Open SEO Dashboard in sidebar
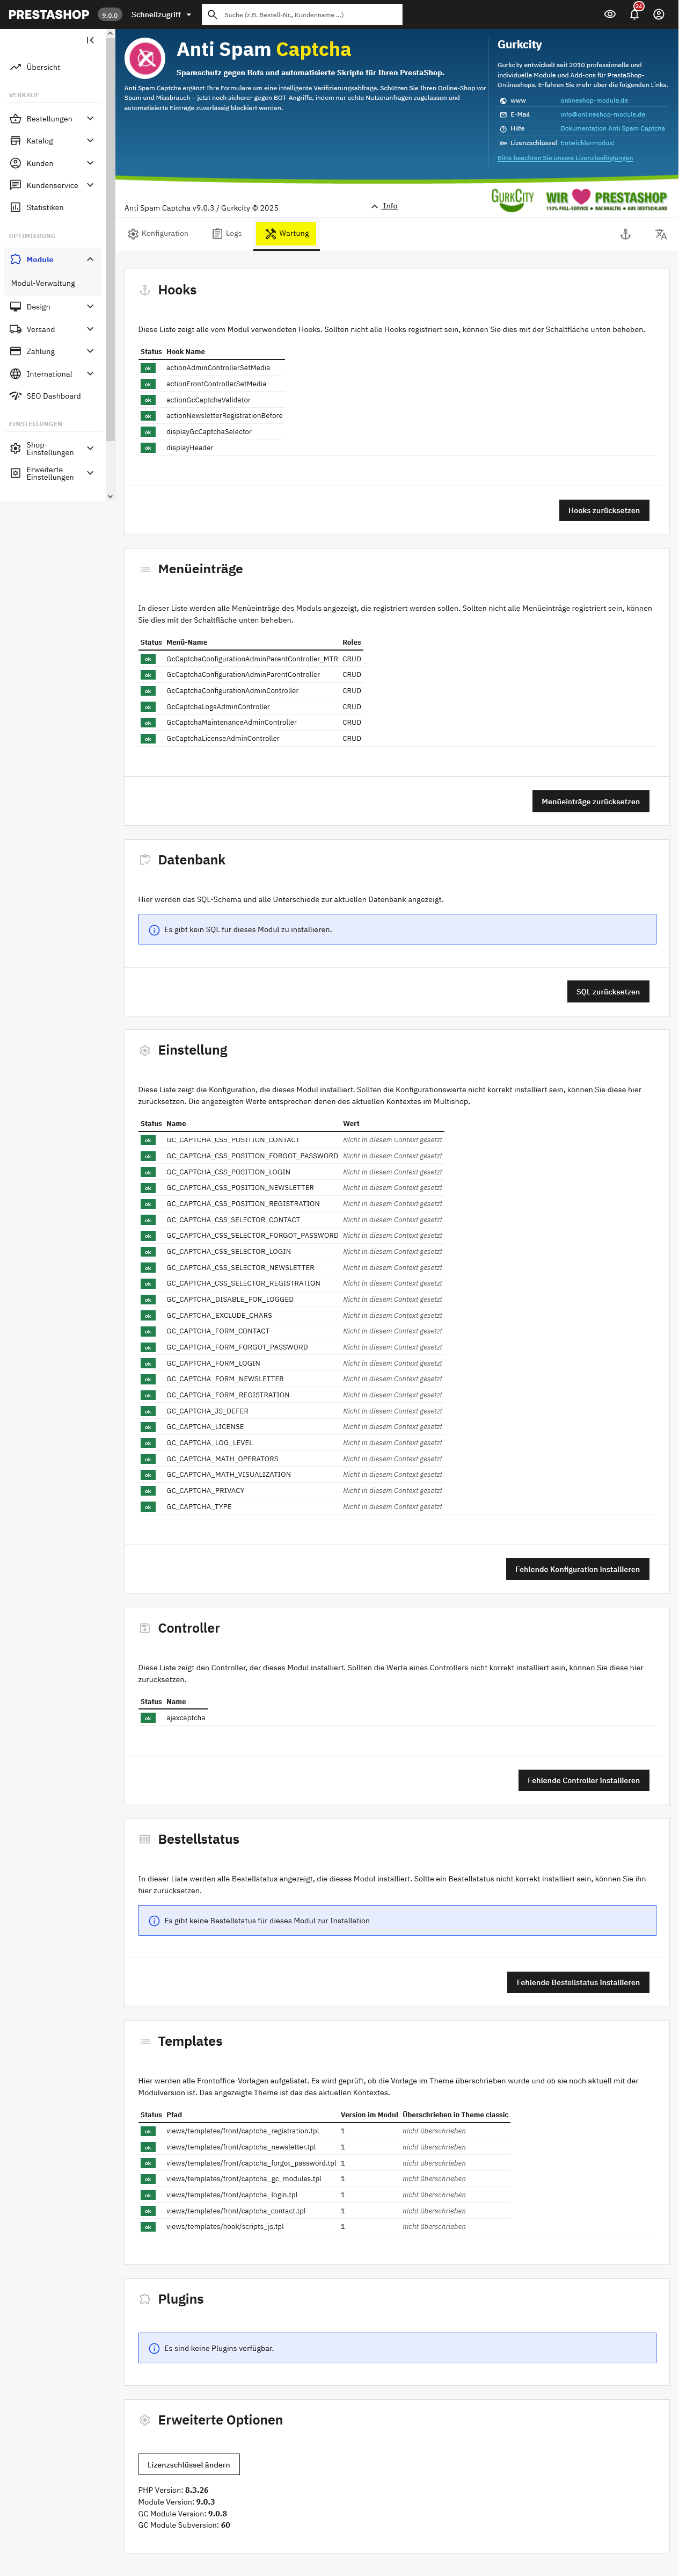This screenshot has height=2576, width=679. click(x=53, y=396)
